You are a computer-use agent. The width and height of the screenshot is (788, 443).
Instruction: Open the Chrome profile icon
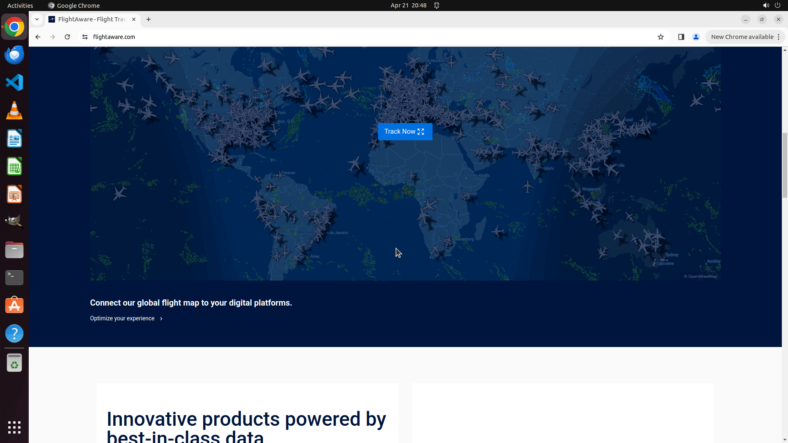click(x=696, y=37)
